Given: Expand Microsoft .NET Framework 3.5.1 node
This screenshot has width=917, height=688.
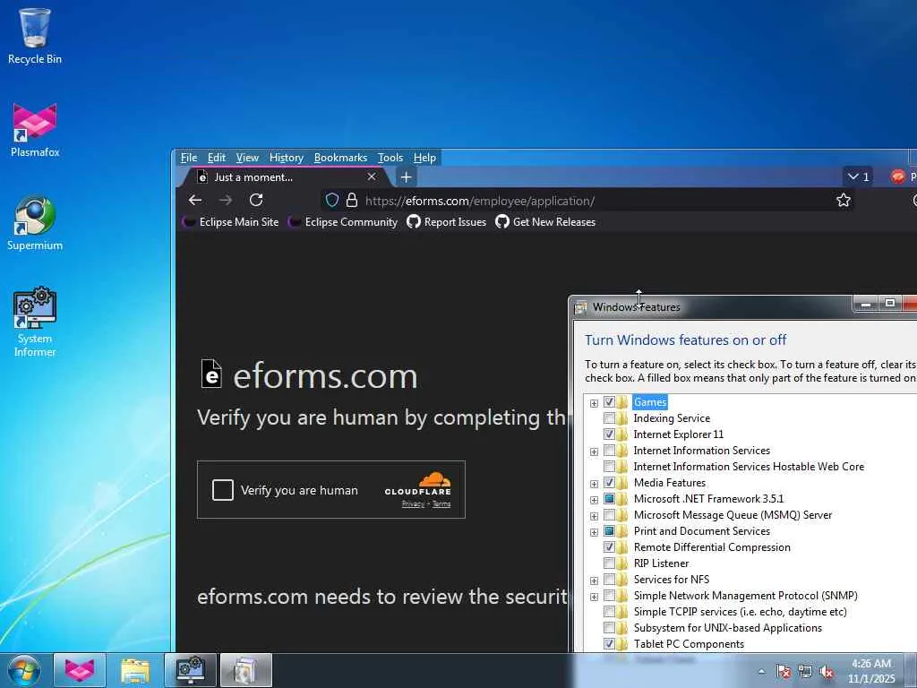Looking at the screenshot, I should [x=595, y=500].
